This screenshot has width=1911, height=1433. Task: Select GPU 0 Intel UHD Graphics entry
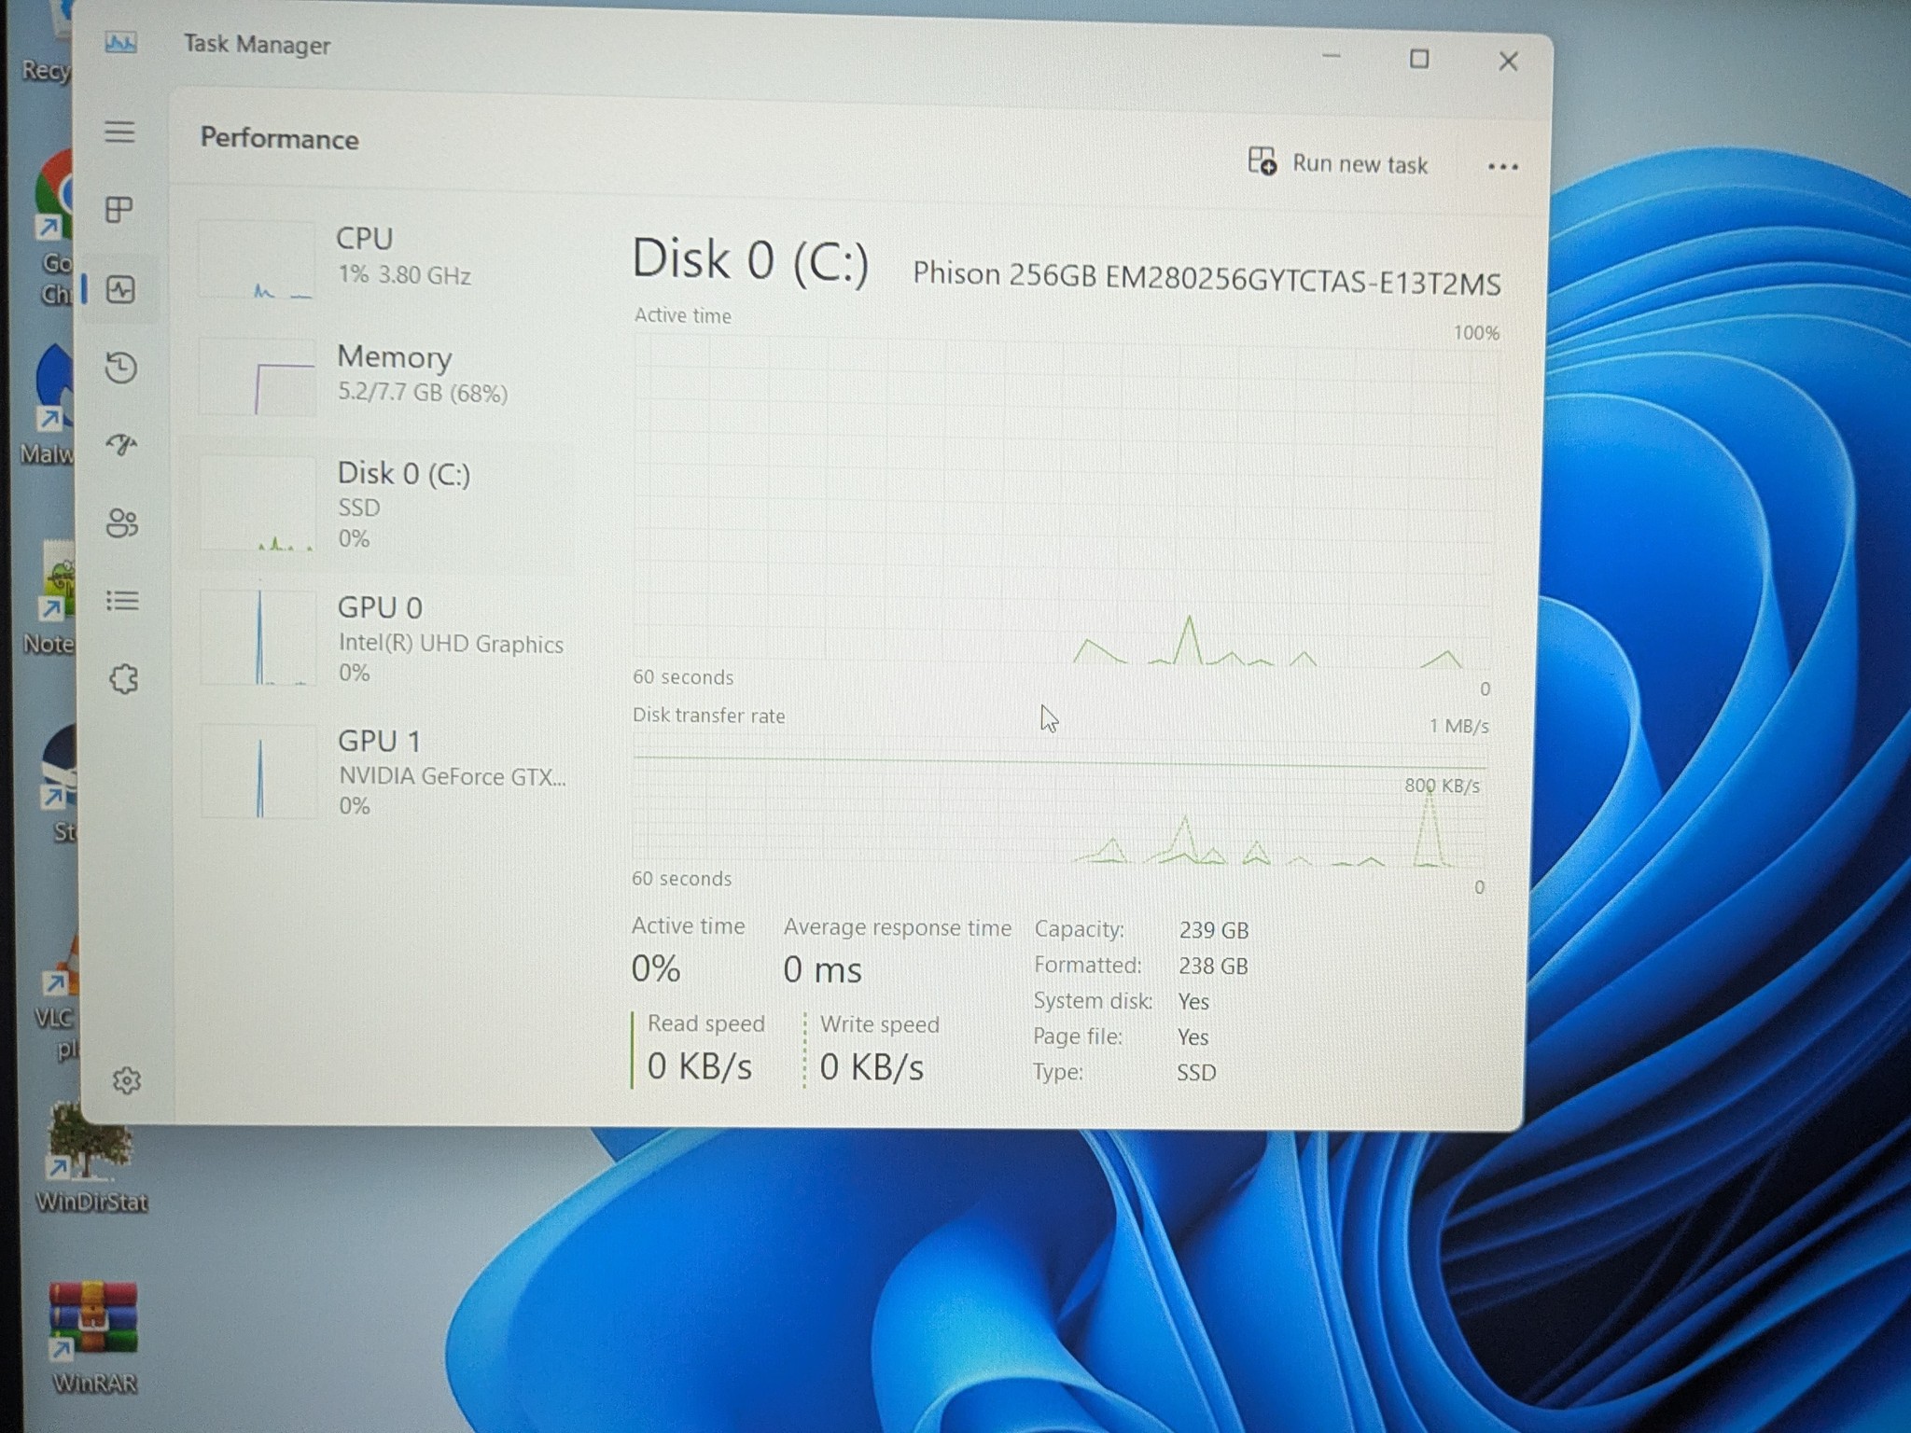click(383, 638)
